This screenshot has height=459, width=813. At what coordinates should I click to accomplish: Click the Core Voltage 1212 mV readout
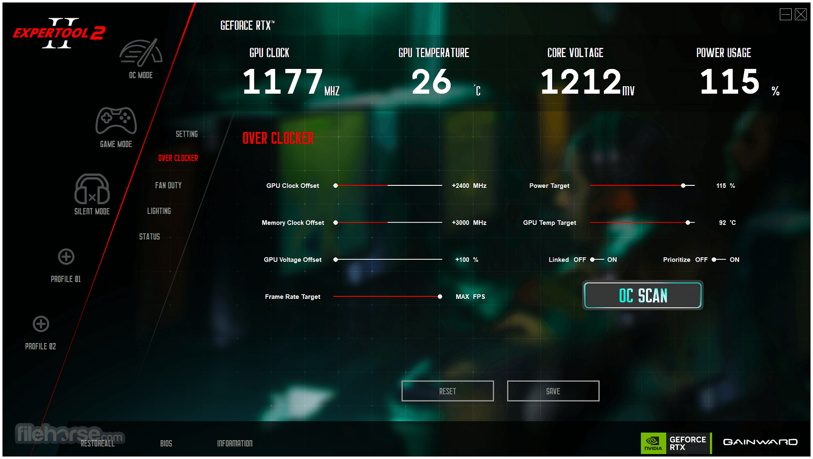(587, 82)
